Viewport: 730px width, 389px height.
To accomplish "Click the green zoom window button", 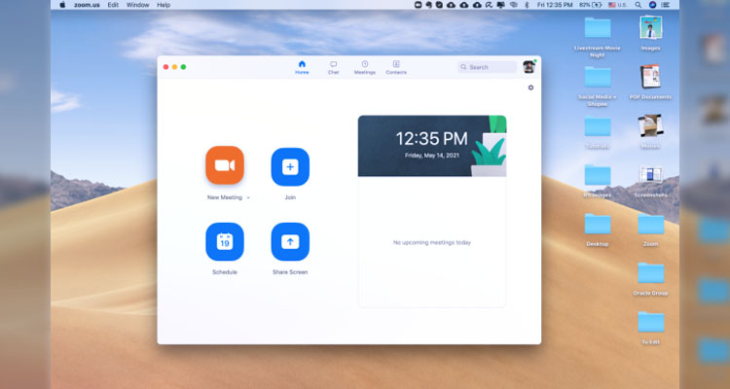I will coord(183,67).
